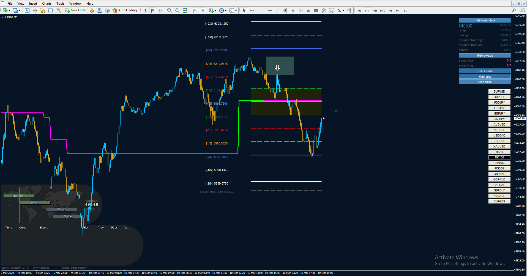Select the H1 timeframe button
This screenshot has width=527, height=276.
click(x=390, y=10)
